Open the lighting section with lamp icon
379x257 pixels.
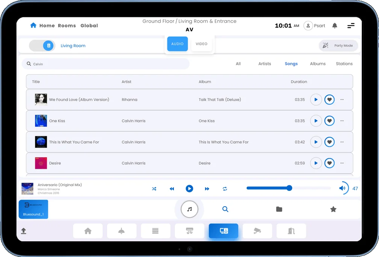click(x=122, y=231)
